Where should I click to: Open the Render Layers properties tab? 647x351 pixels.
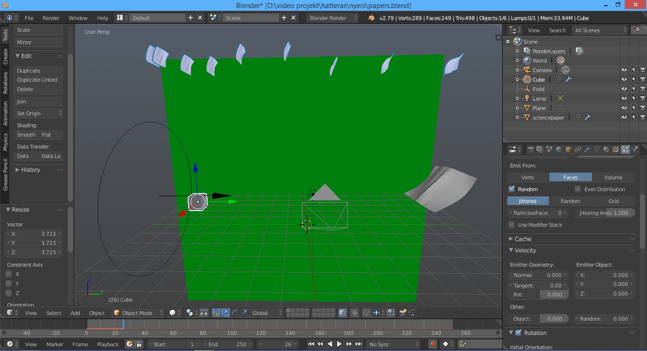(540, 149)
